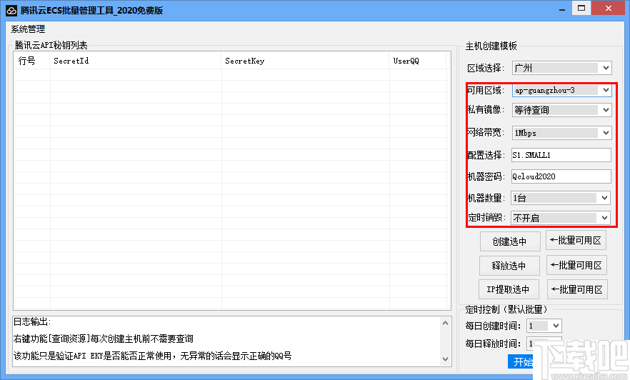Image resolution: width=630 pixels, height=380 pixels.
Task: Click the UserQQ column header
Action: 417,61
